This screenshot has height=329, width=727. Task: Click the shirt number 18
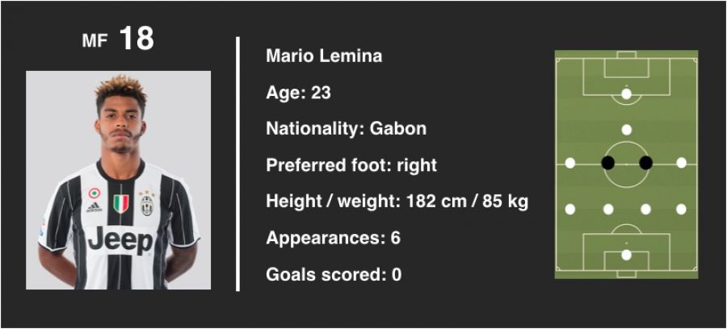pyautogui.click(x=136, y=39)
